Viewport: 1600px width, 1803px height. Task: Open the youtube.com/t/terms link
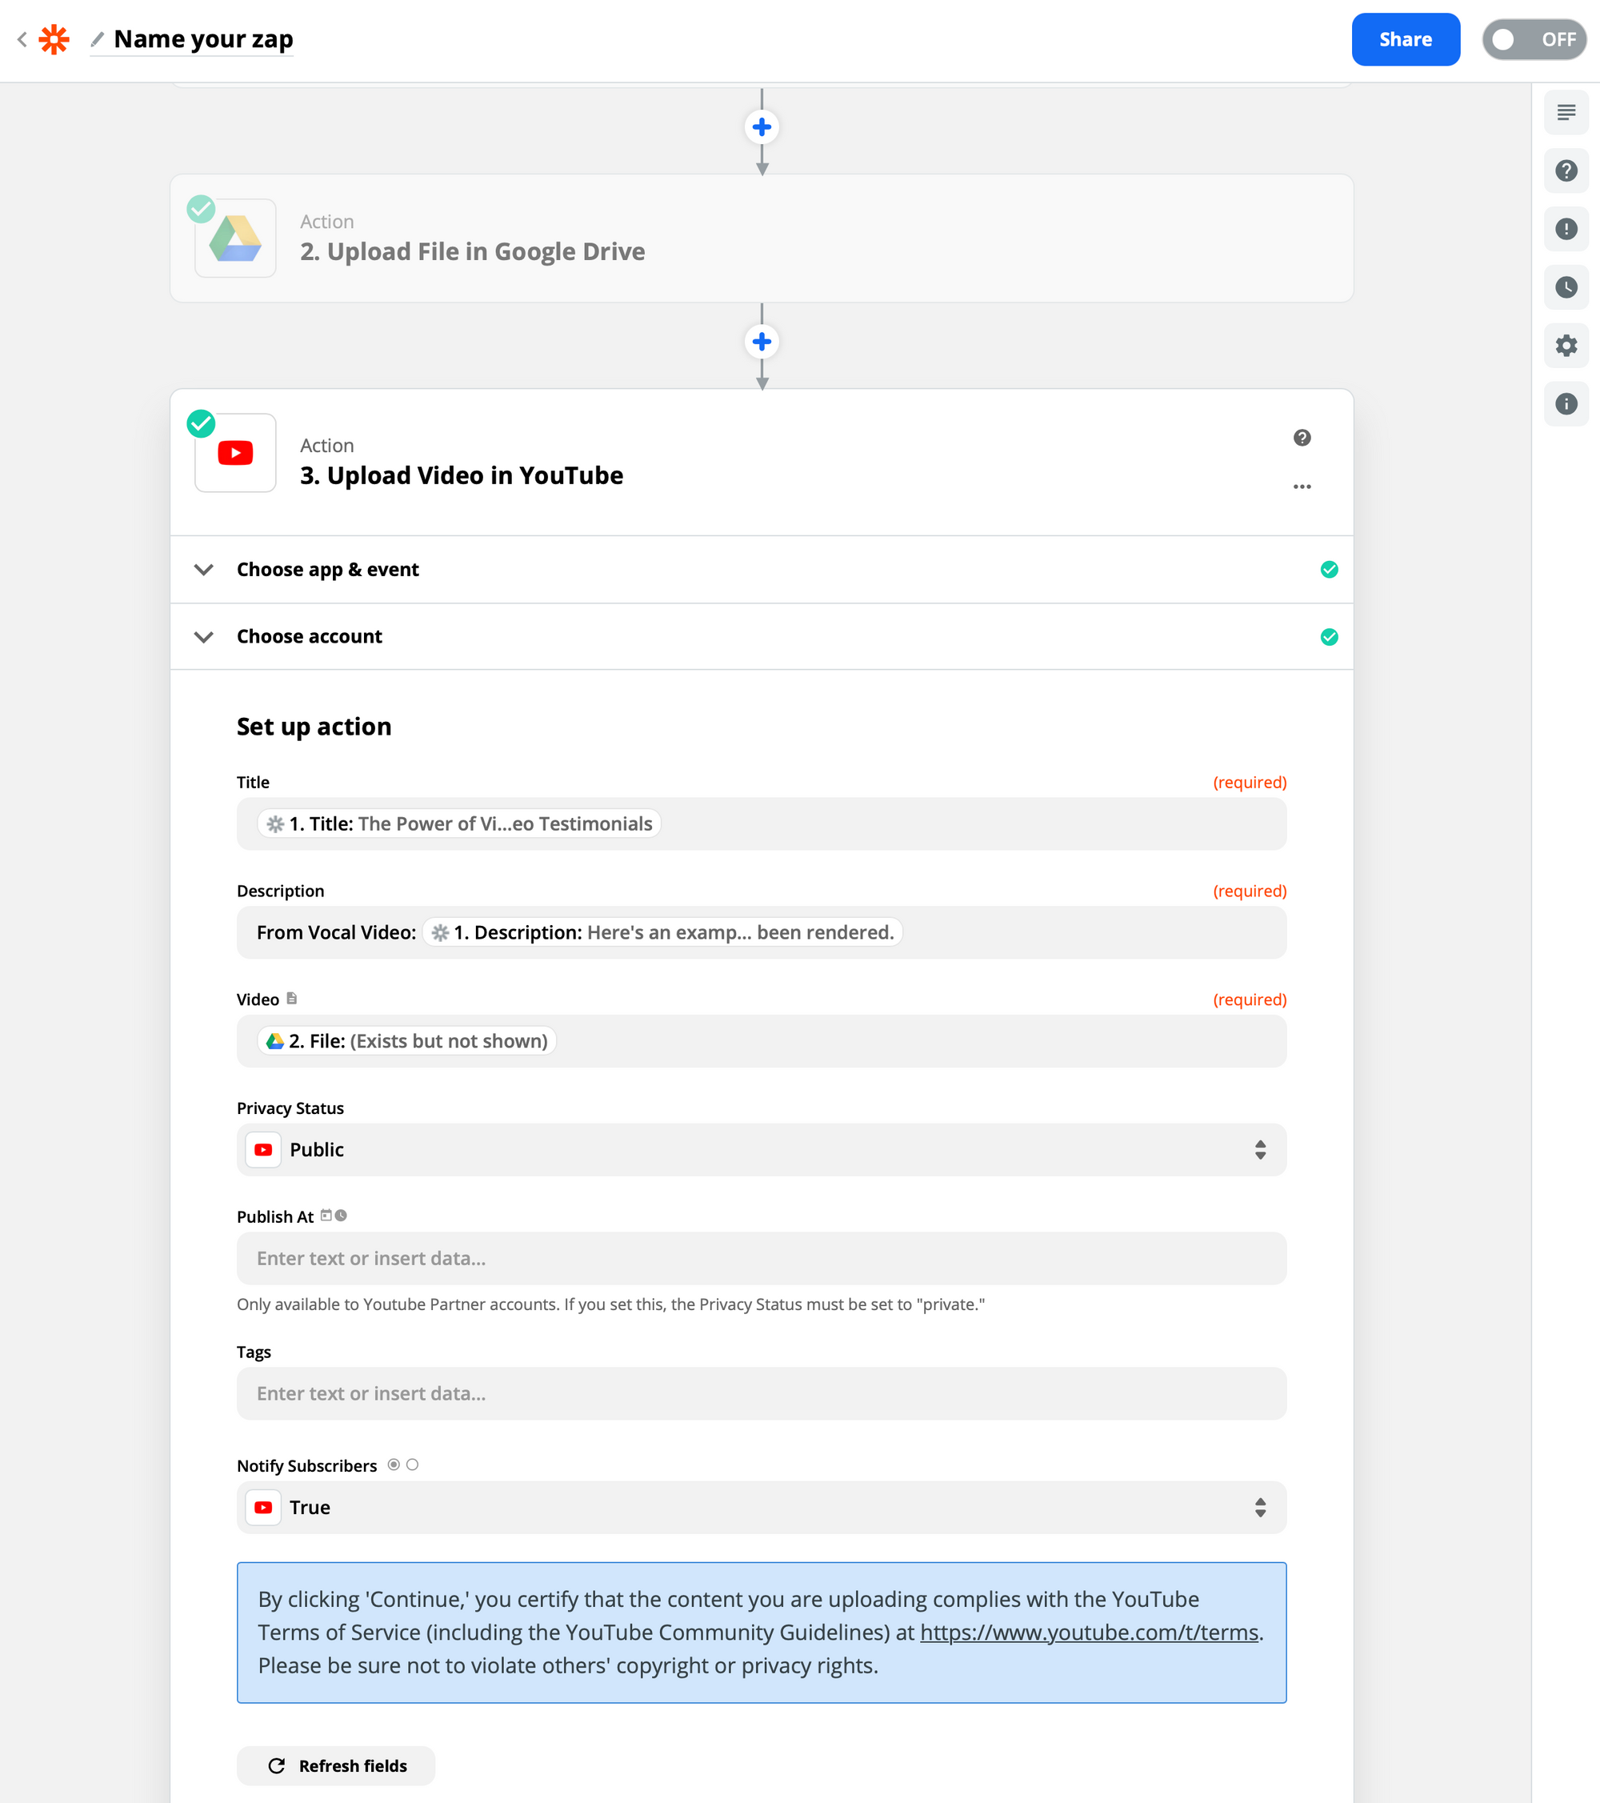[1089, 1633]
